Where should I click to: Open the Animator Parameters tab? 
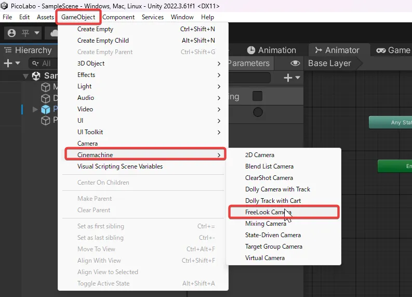[x=249, y=63]
